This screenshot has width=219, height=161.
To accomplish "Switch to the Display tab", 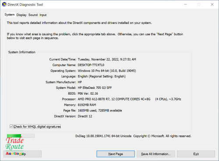I will tap(21, 15).
